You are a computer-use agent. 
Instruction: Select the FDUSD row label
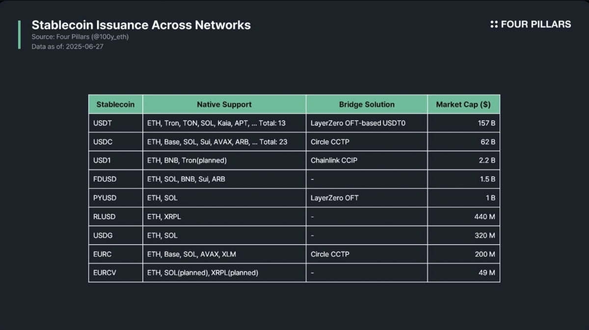point(105,179)
